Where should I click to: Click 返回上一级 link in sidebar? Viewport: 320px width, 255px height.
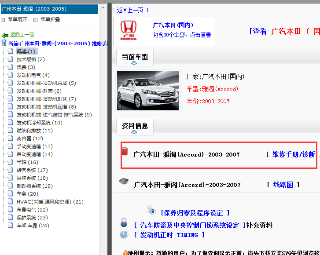click(22, 35)
